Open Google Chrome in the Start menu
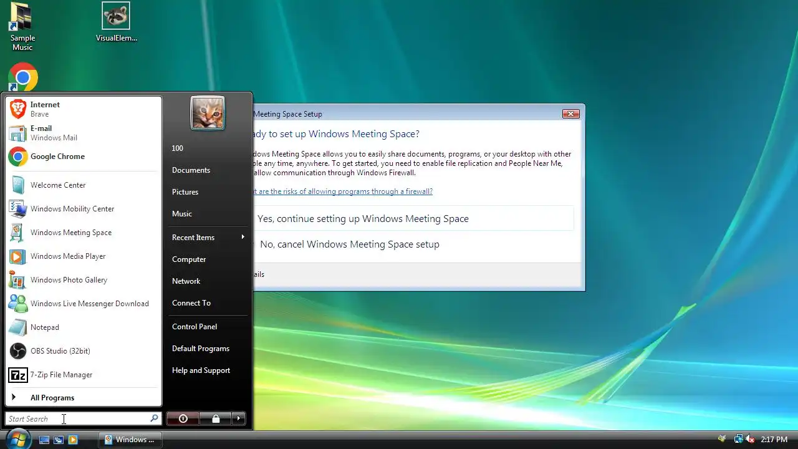The height and width of the screenshot is (449, 798). pos(84,157)
